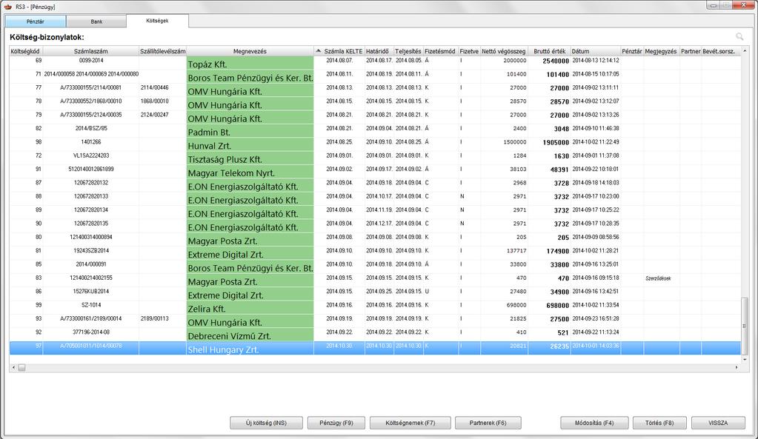Click the Fizetésmód column header
The width and height of the screenshot is (758, 439).
click(440, 51)
